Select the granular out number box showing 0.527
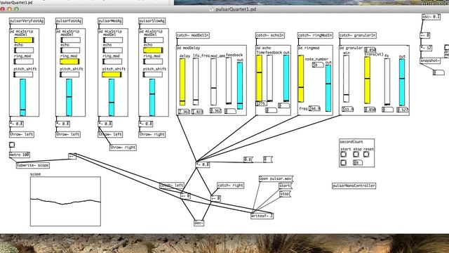This screenshot has height=253, width=449. pyautogui.click(x=403, y=110)
